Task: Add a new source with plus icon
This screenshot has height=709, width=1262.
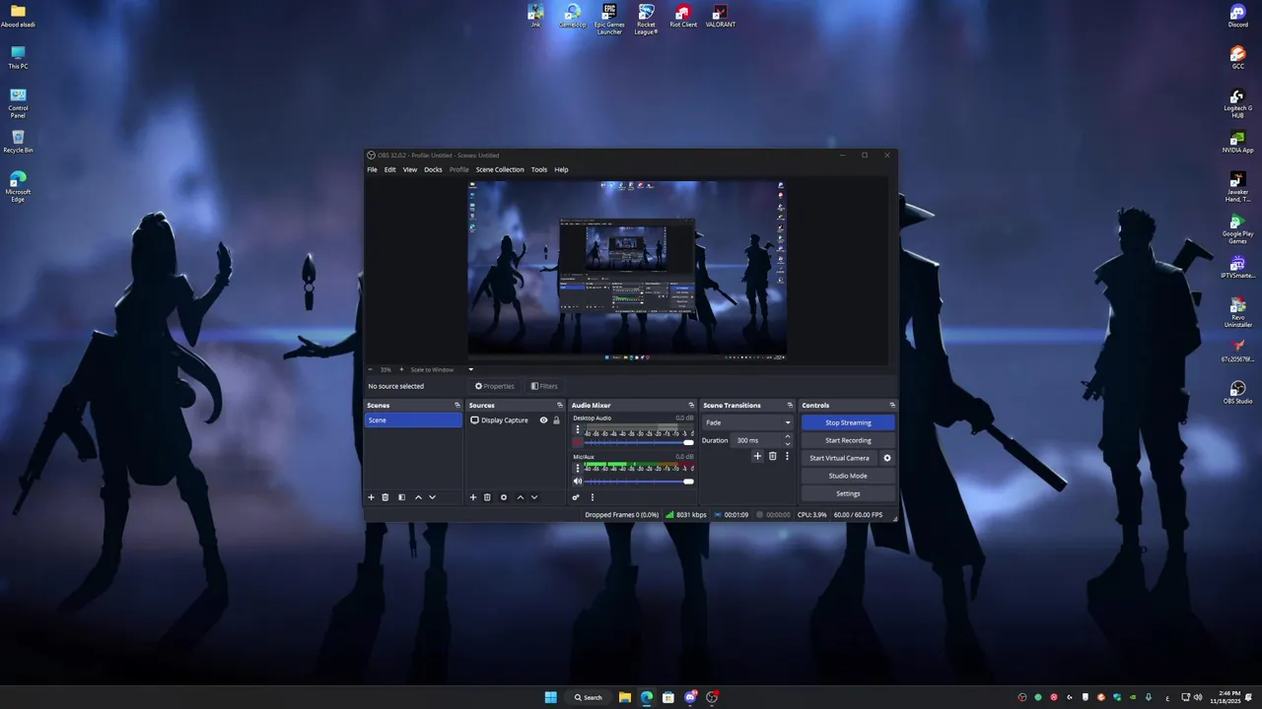Action: pyautogui.click(x=473, y=497)
